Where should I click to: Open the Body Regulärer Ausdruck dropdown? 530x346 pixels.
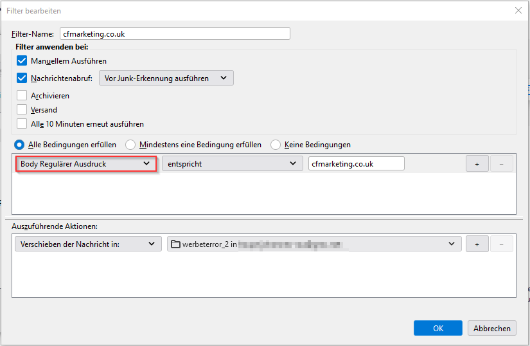pos(85,164)
